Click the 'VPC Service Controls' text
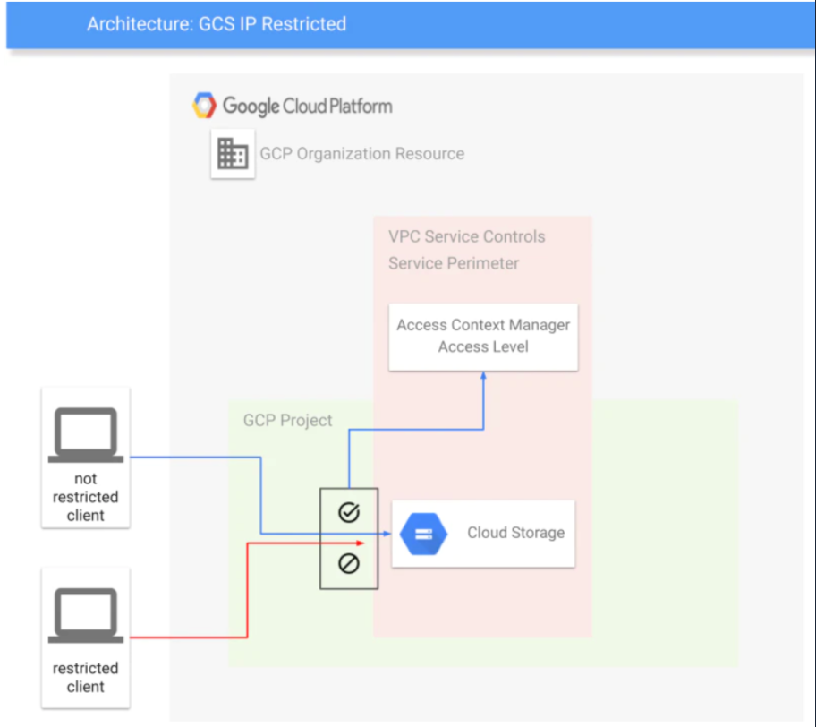Image resolution: width=816 pixels, height=727 pixels. coord(467,236)
